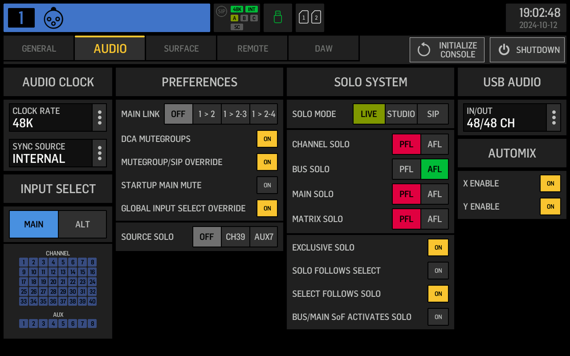
Task: Open the Clock Rate options menu
Action: [x=99, y=117]
